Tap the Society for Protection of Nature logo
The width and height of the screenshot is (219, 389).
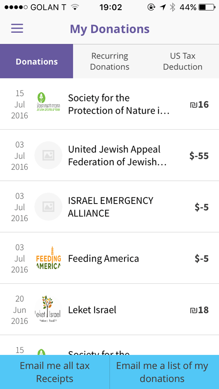tap(48, 102)
